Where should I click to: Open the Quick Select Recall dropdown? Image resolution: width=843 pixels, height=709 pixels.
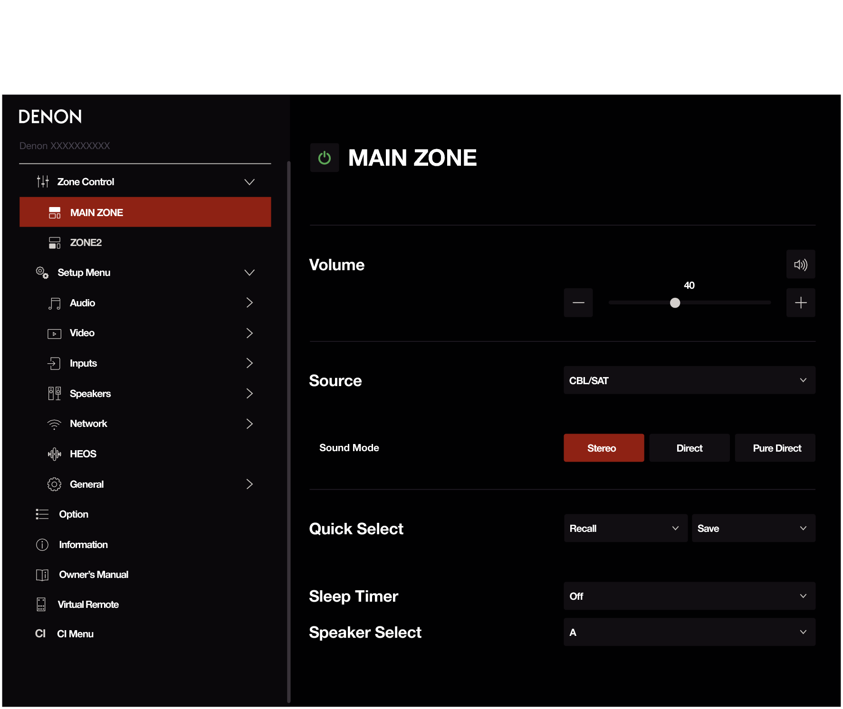[x=626, y=528]
